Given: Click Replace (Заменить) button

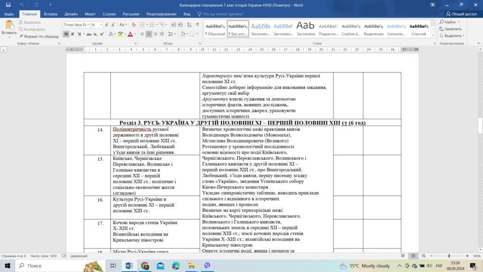Looking at the screenshot, I should pyautogui.click(x=450, y=29).
